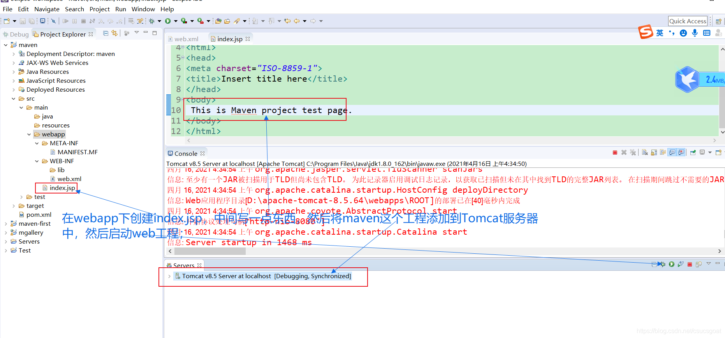Toggle Link with Editor in Project Explorer
Viewport: 725px width, 338px height.
(114, 33)
